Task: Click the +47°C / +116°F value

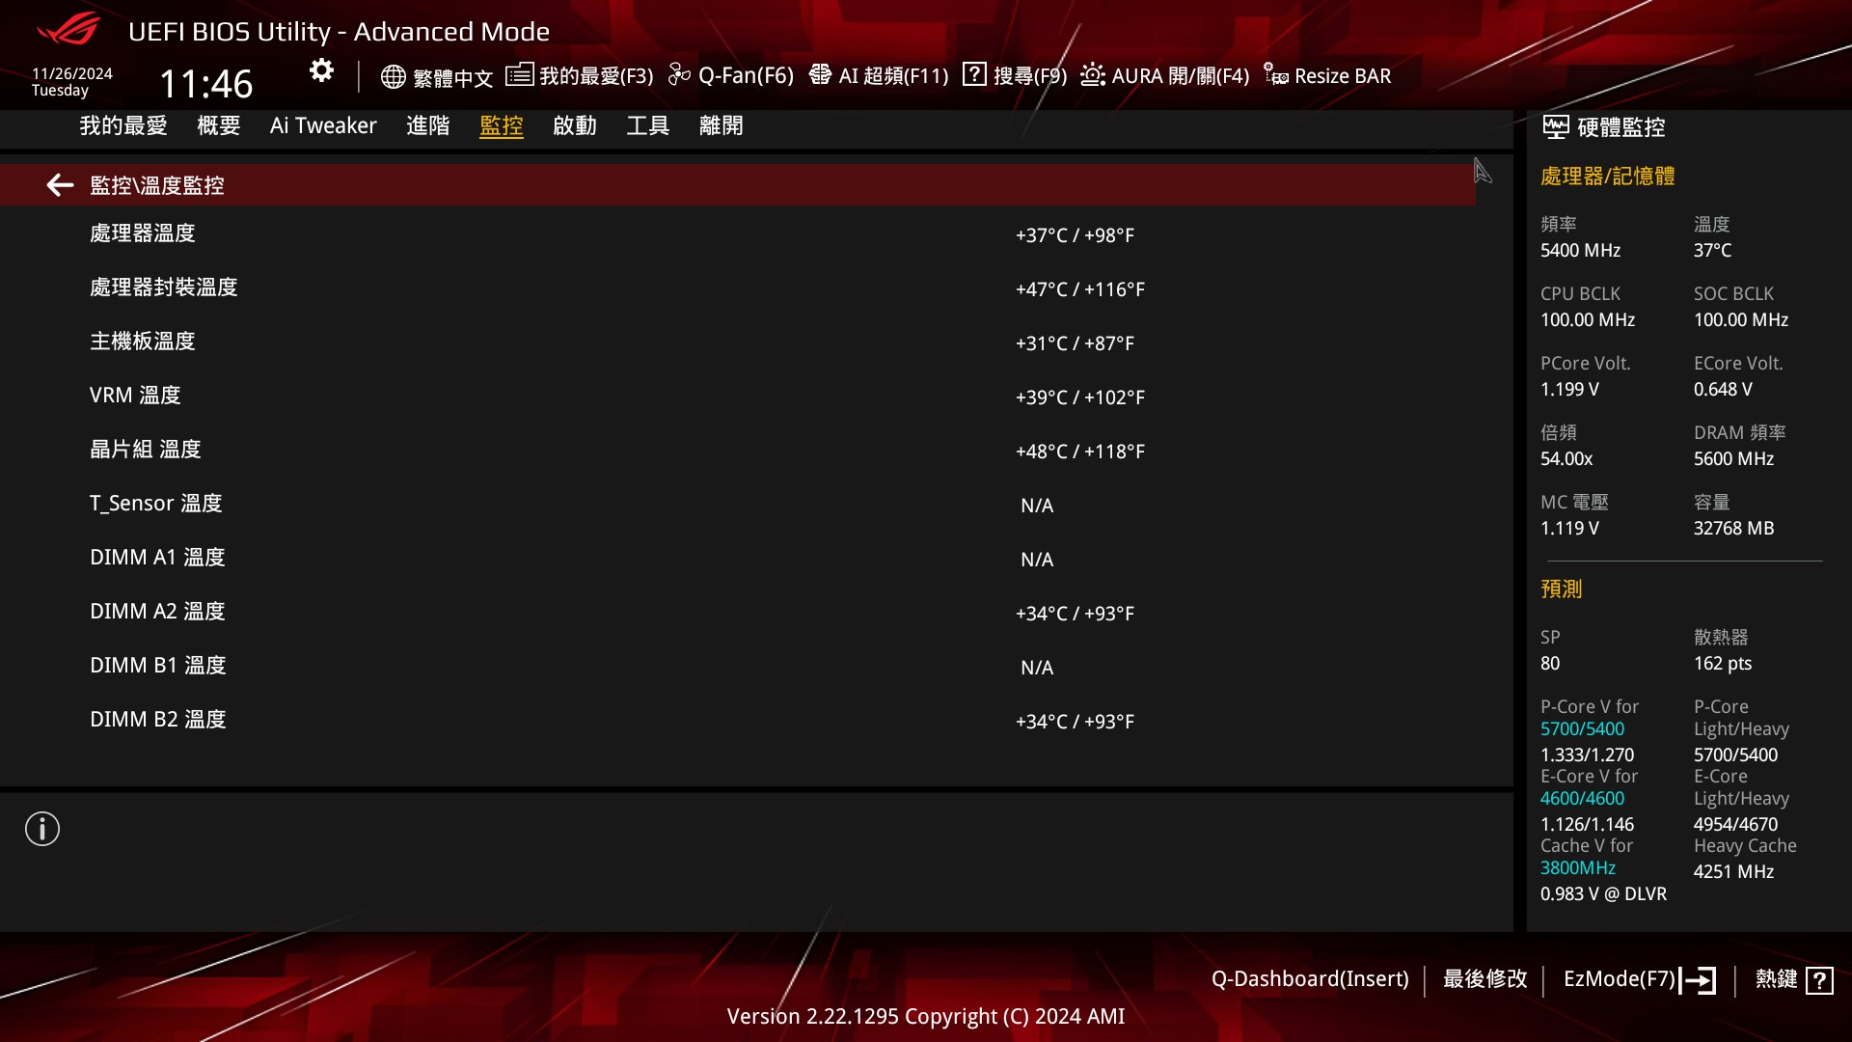Action: (x=1080, y=289)
